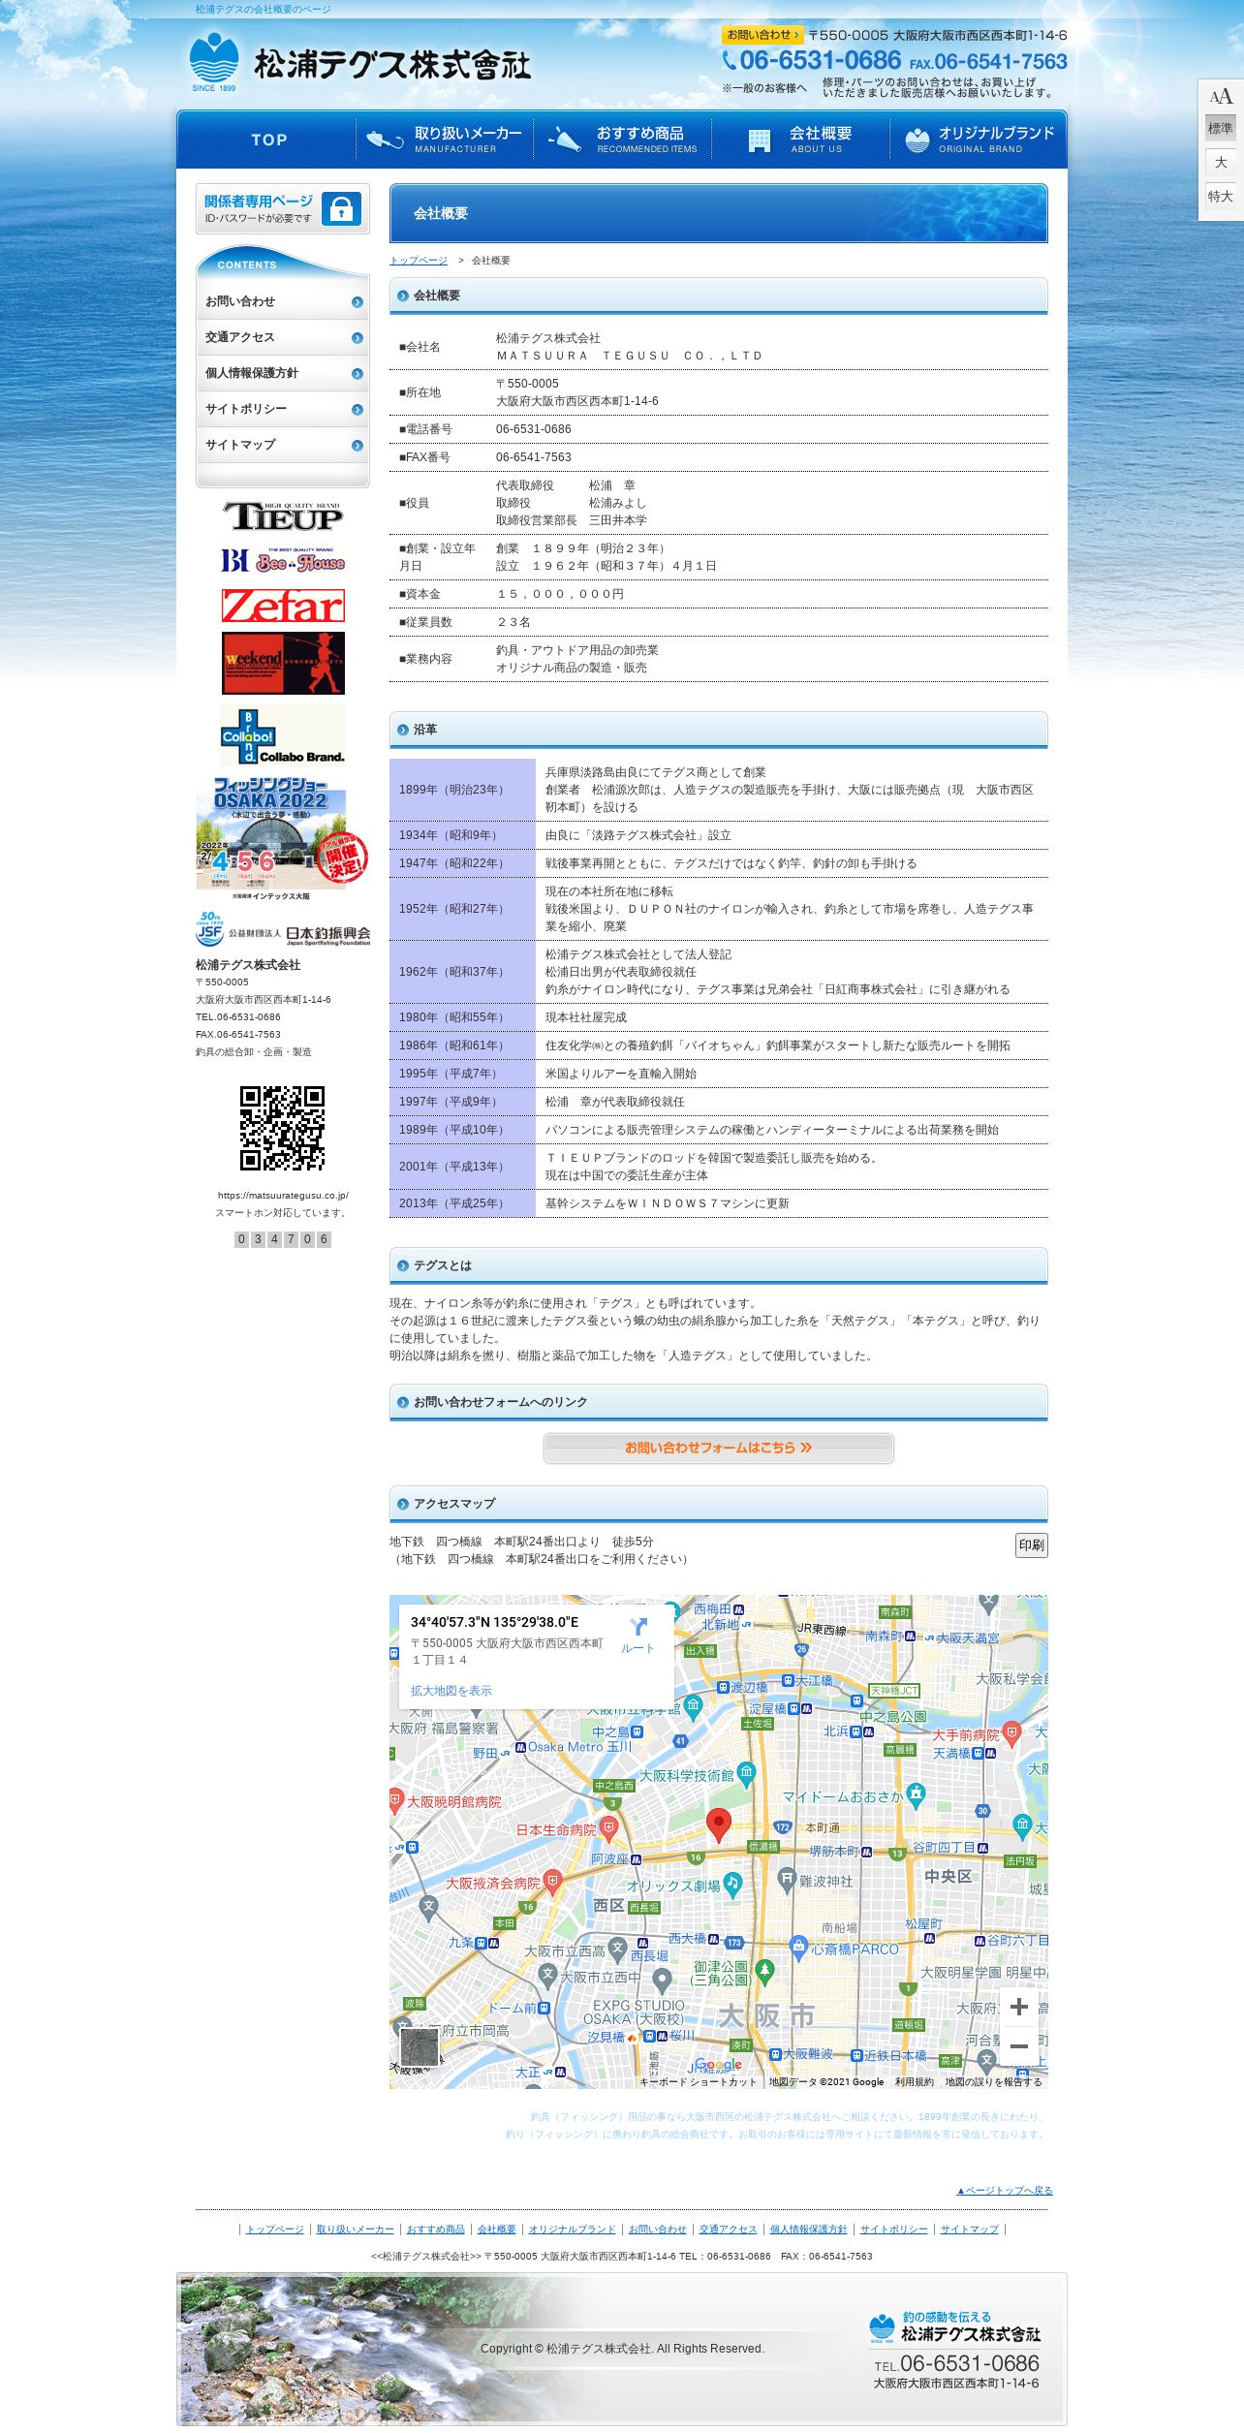Click footer オリジナルブランド link
1244x2433 pixels.
pyautogui.click(x=573, y=2229)
